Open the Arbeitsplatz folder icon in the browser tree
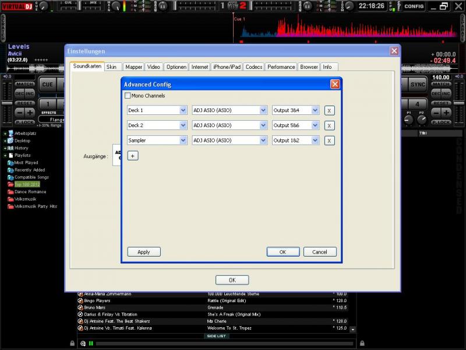The height and width of the screenshot is (350, 466). 11,133
